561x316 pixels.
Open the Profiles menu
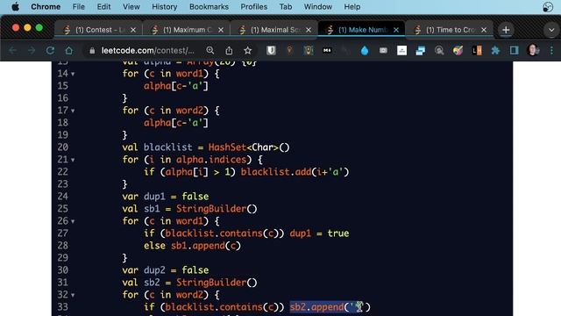[253, 6]
